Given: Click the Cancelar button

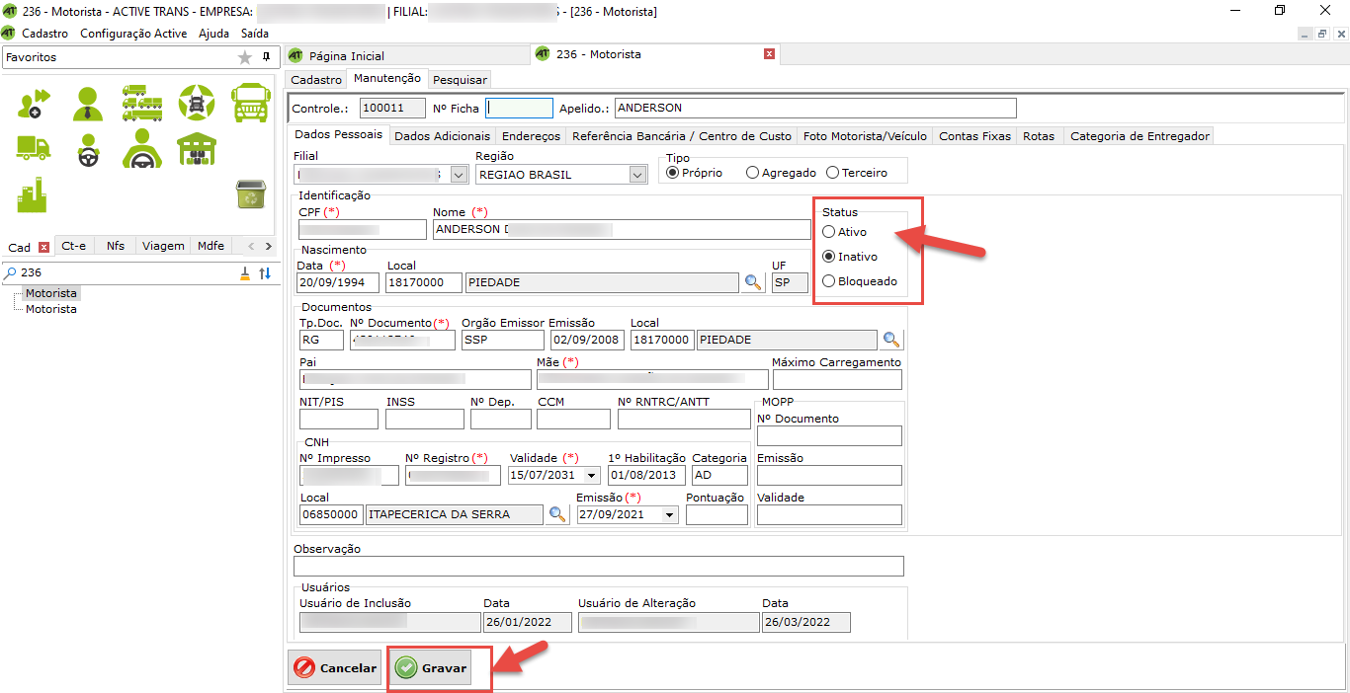Looking at the screenshot, I should (x=334, y=668).
